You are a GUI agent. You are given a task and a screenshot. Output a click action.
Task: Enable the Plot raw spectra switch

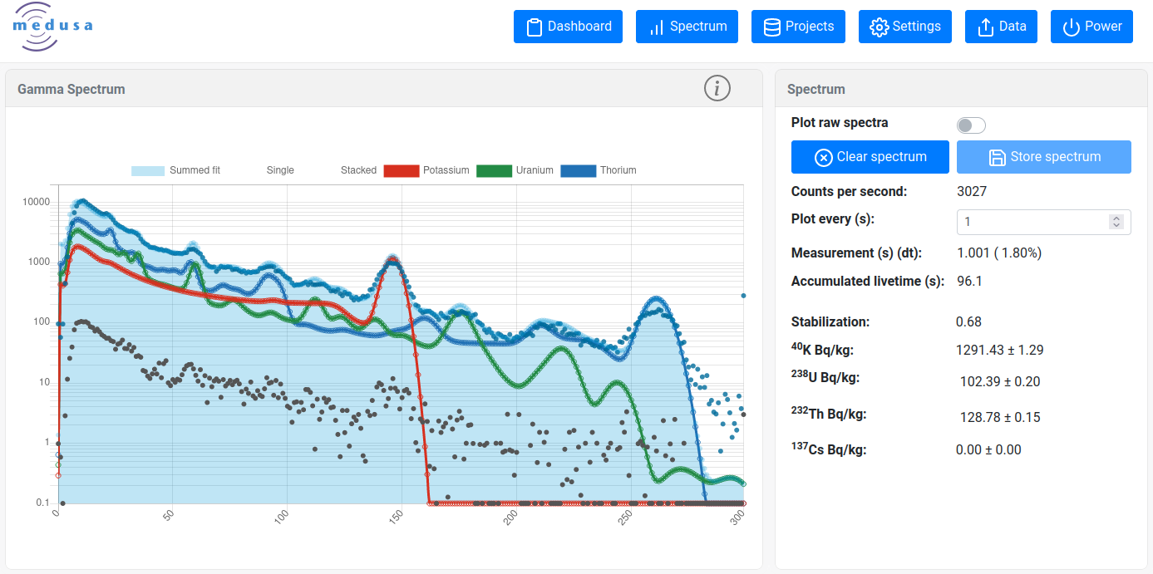pos(970,125)
